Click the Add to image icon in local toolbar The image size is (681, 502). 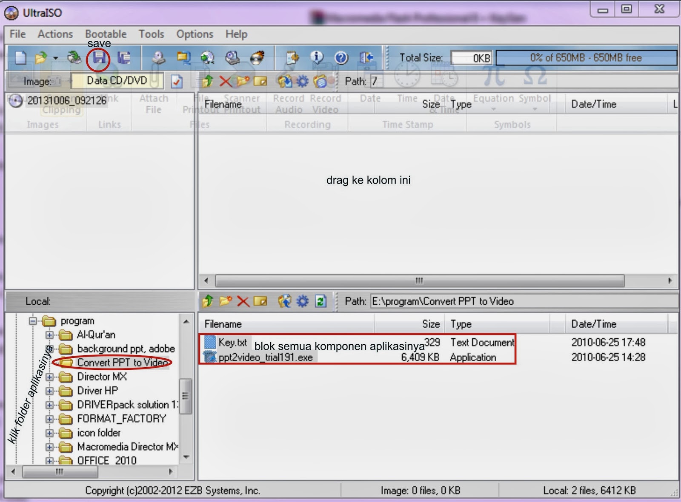click(285, 301)
